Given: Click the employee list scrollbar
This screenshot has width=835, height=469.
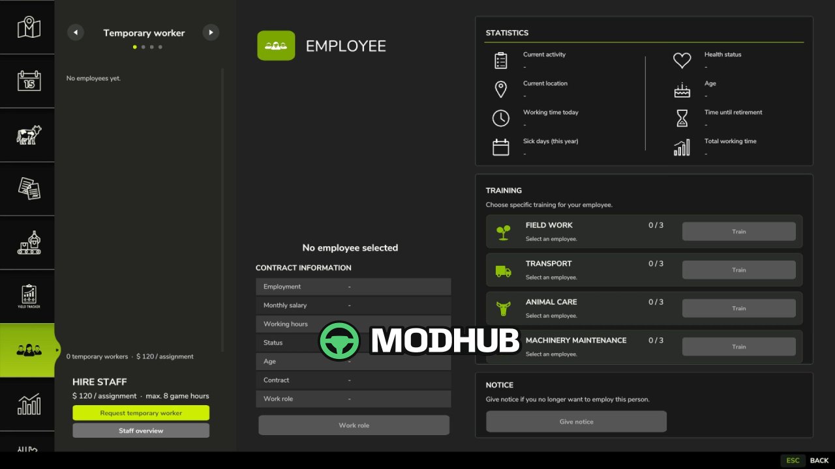Looking at the screenshot, I should click(x=222, y=210).
